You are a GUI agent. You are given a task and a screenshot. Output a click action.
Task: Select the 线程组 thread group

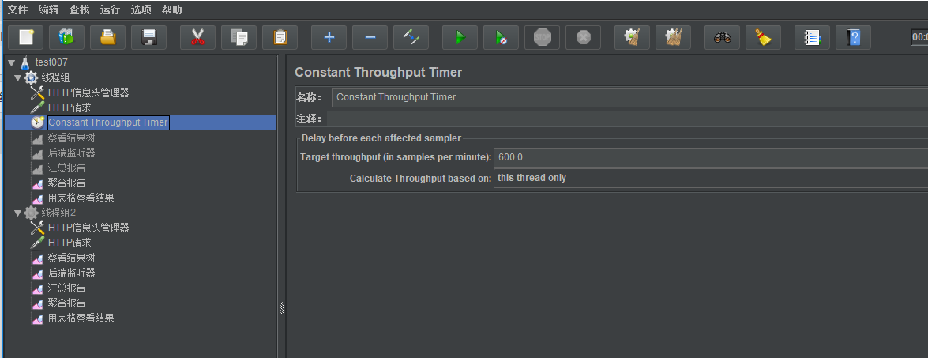click(55, 77)
